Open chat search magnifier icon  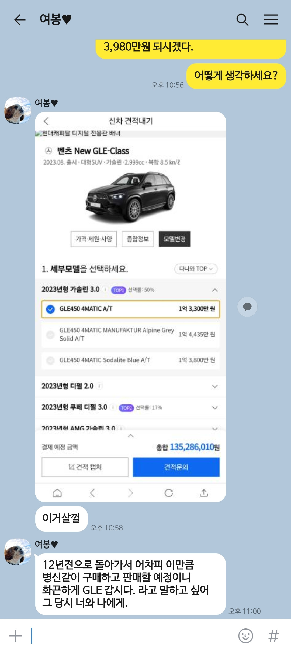[x=242, y=20]
